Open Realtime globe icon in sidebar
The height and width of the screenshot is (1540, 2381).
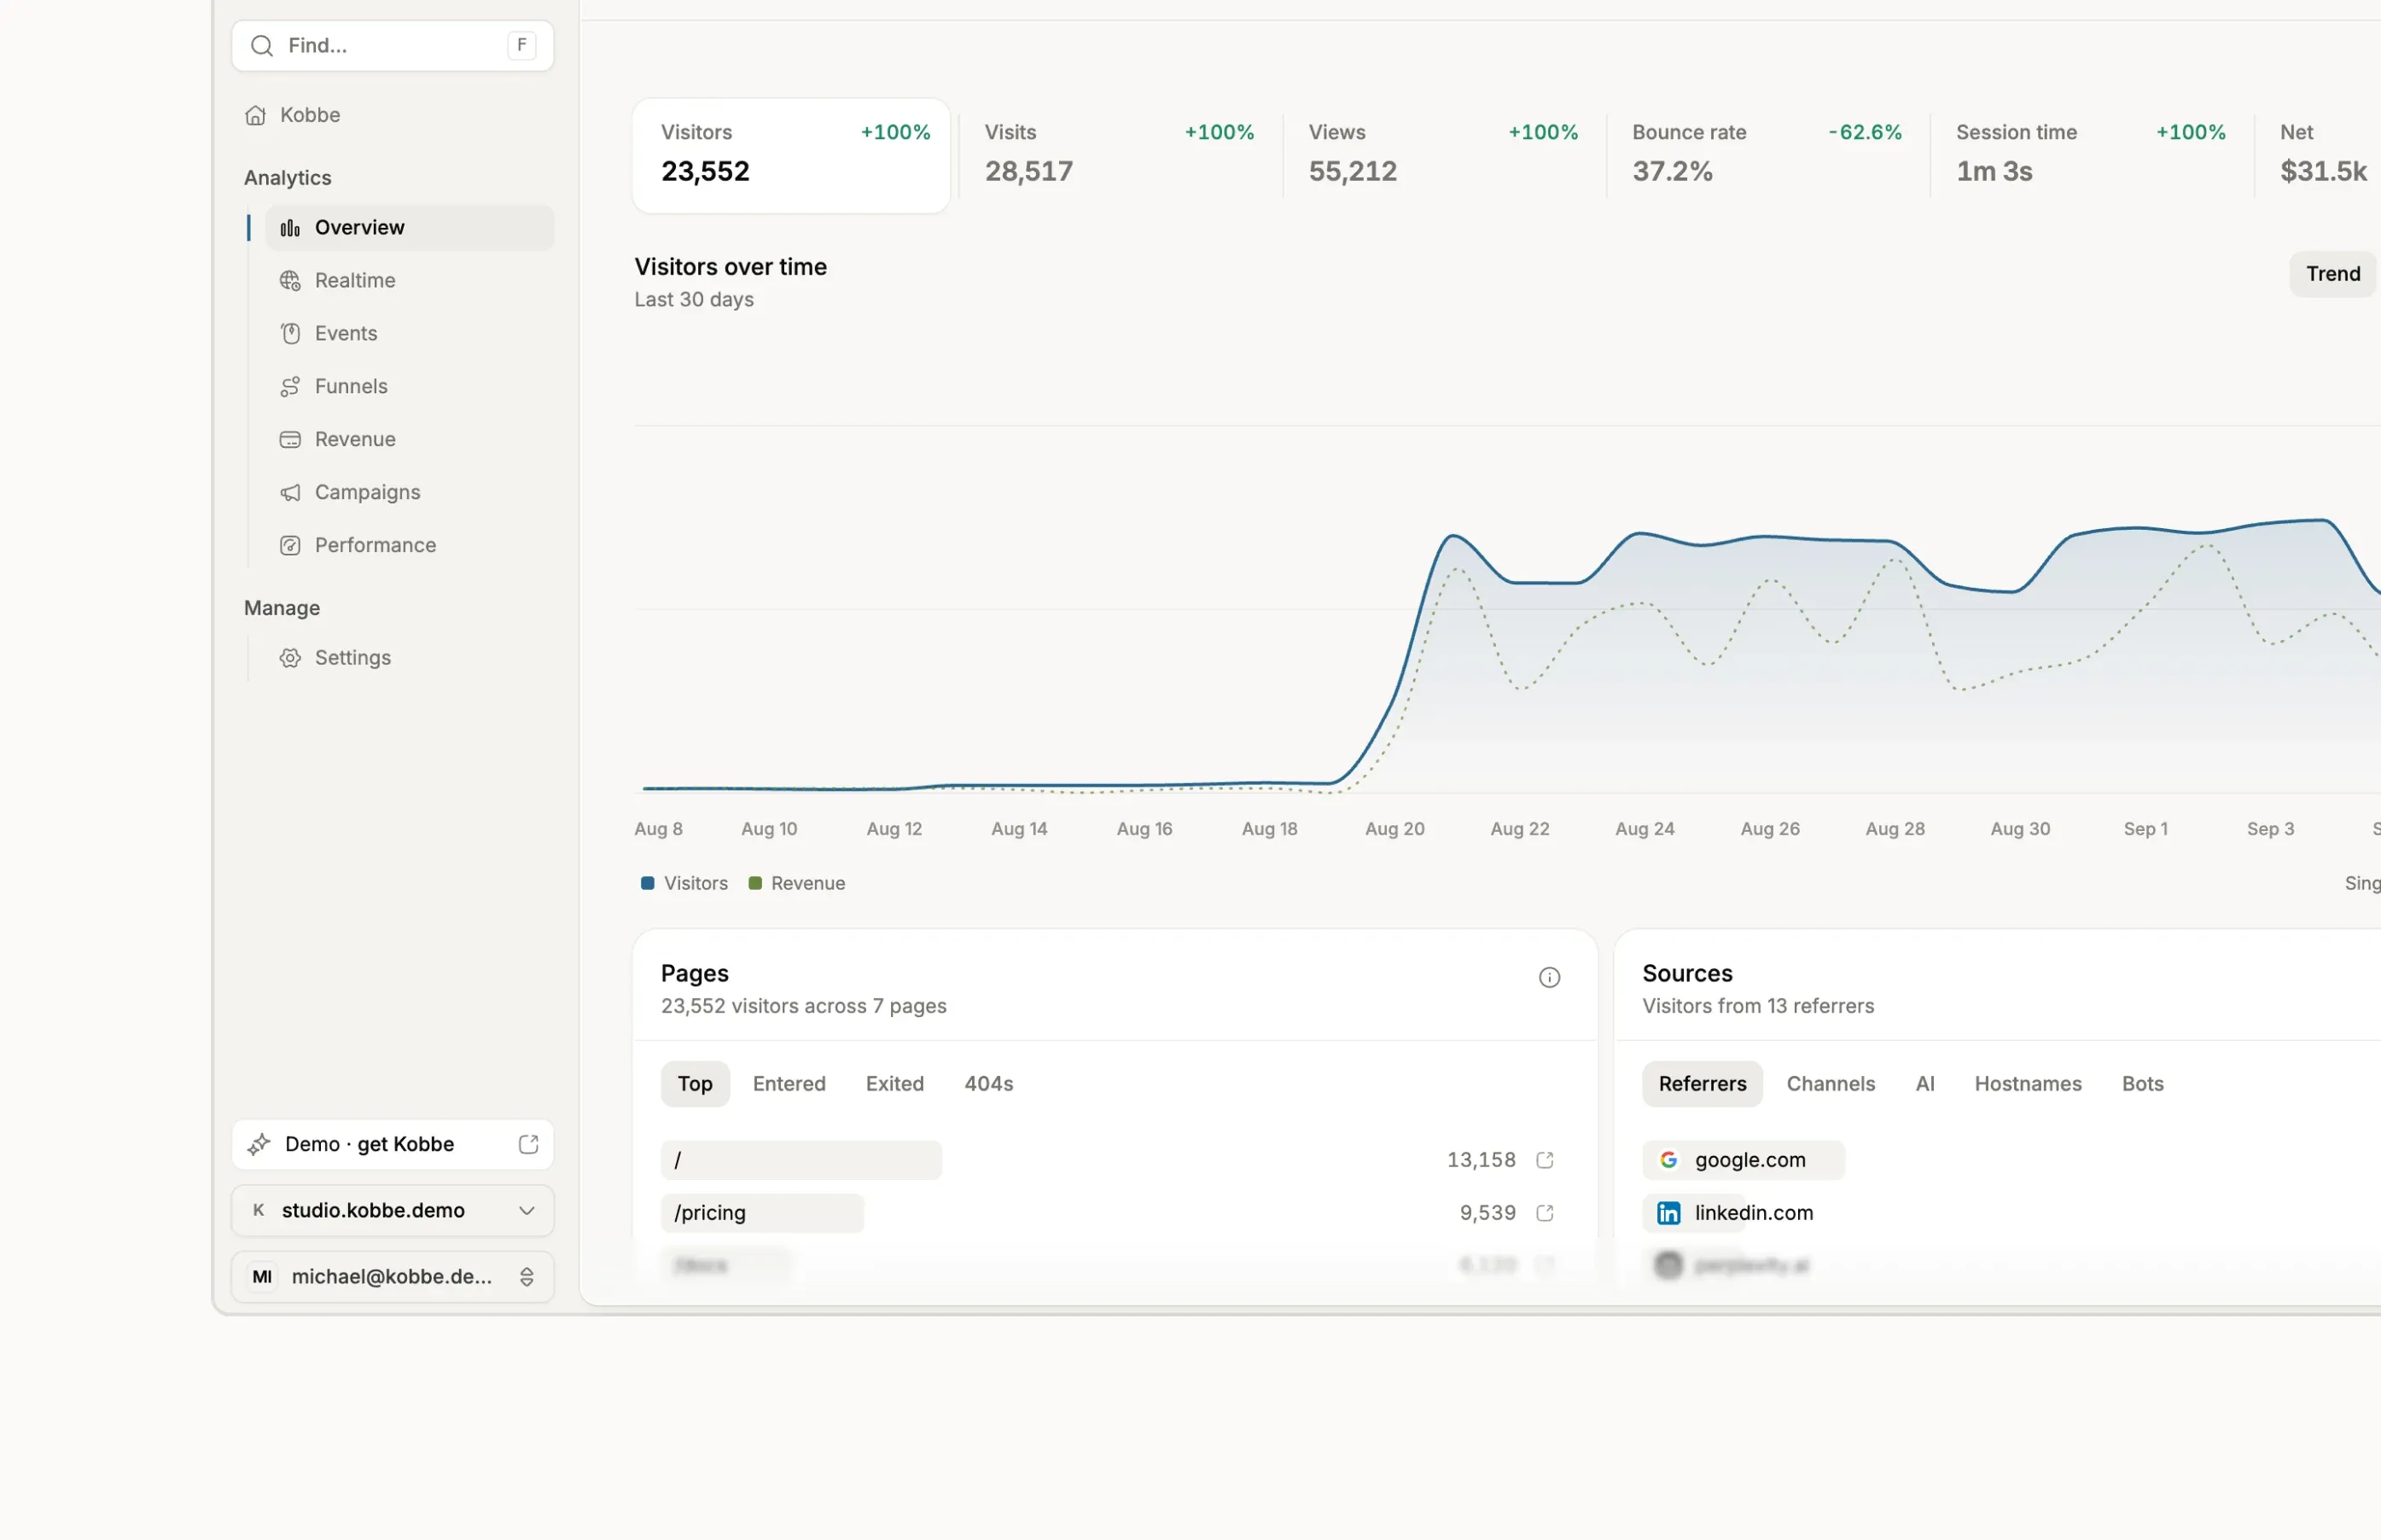click(x=290, y=281)
